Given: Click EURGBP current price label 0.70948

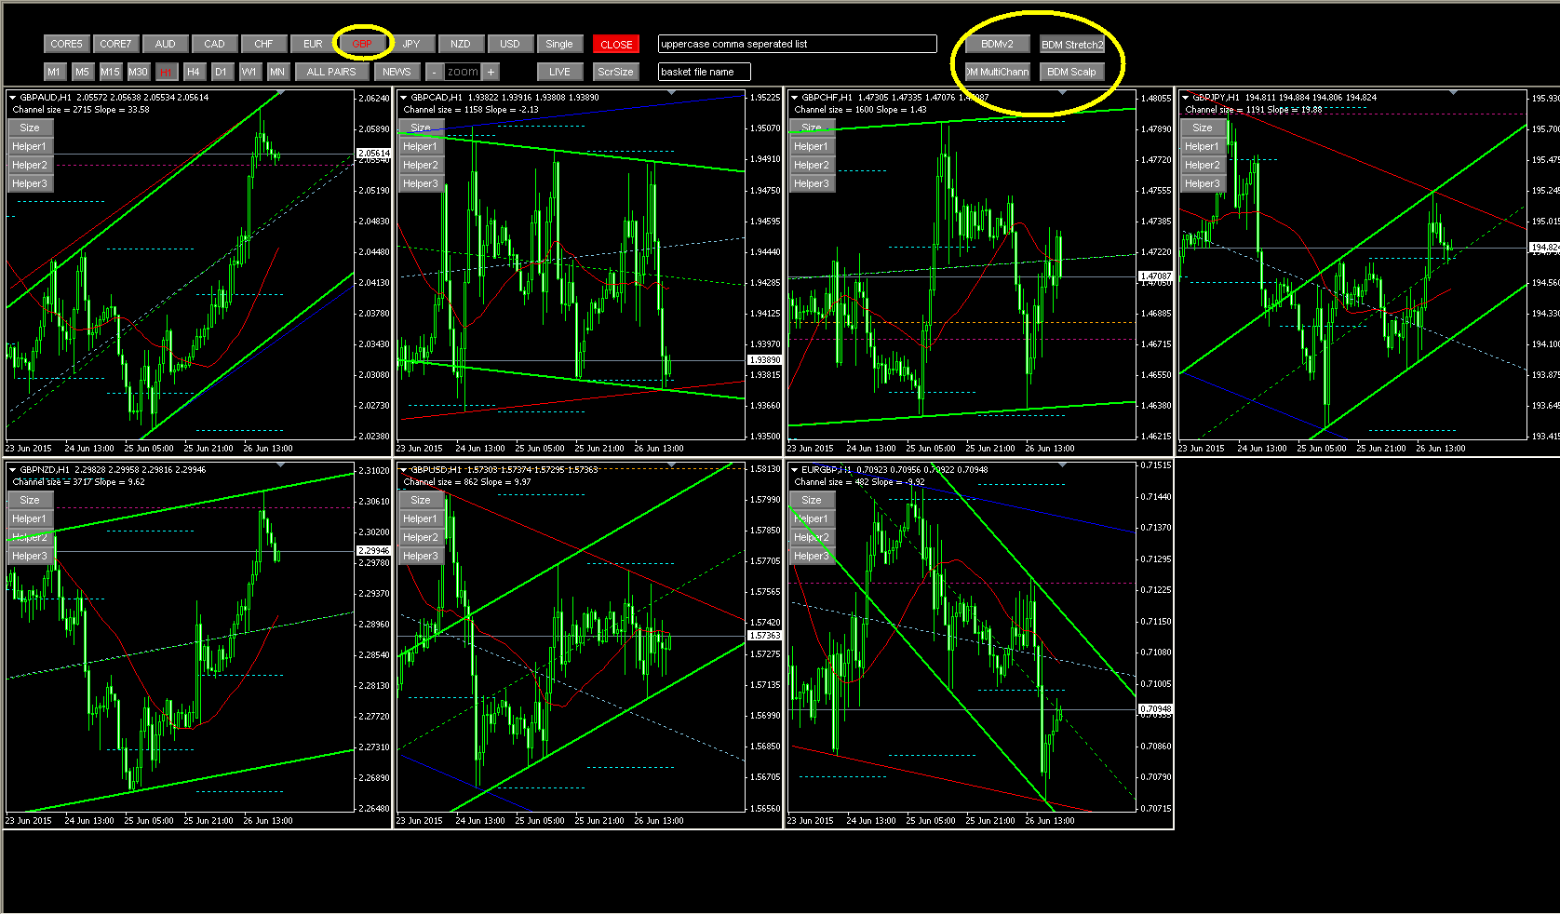Looking at the screenshot, I should point(1156,709).
